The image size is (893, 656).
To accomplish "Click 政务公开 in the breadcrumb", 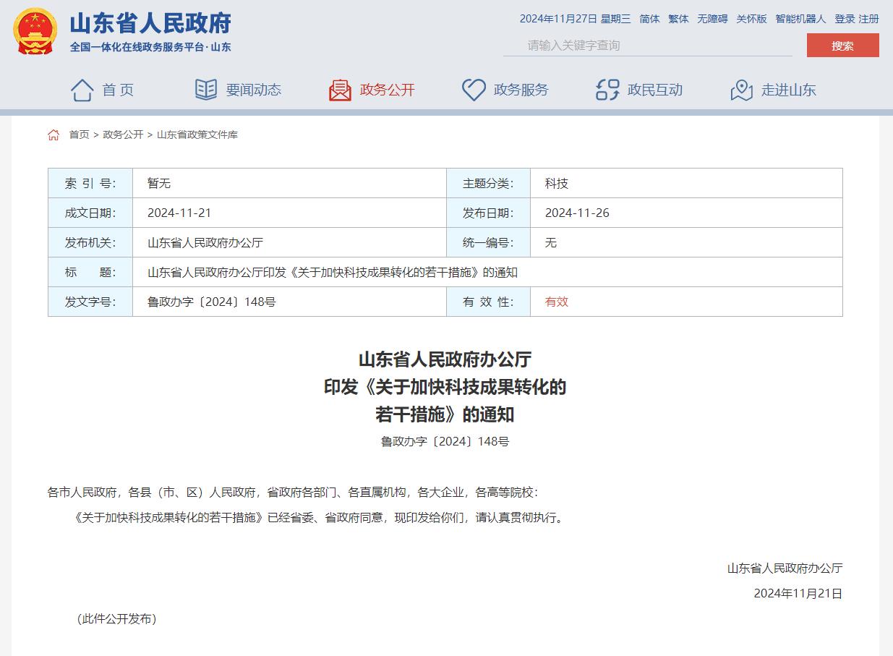I will 123,135.
